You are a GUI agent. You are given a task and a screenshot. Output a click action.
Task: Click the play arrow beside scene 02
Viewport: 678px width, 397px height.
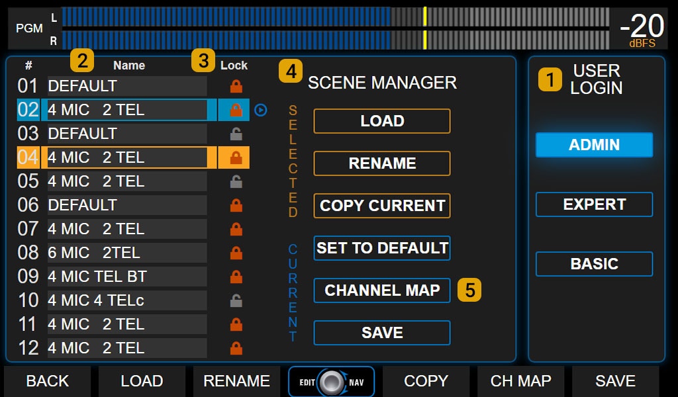[260, 110]
